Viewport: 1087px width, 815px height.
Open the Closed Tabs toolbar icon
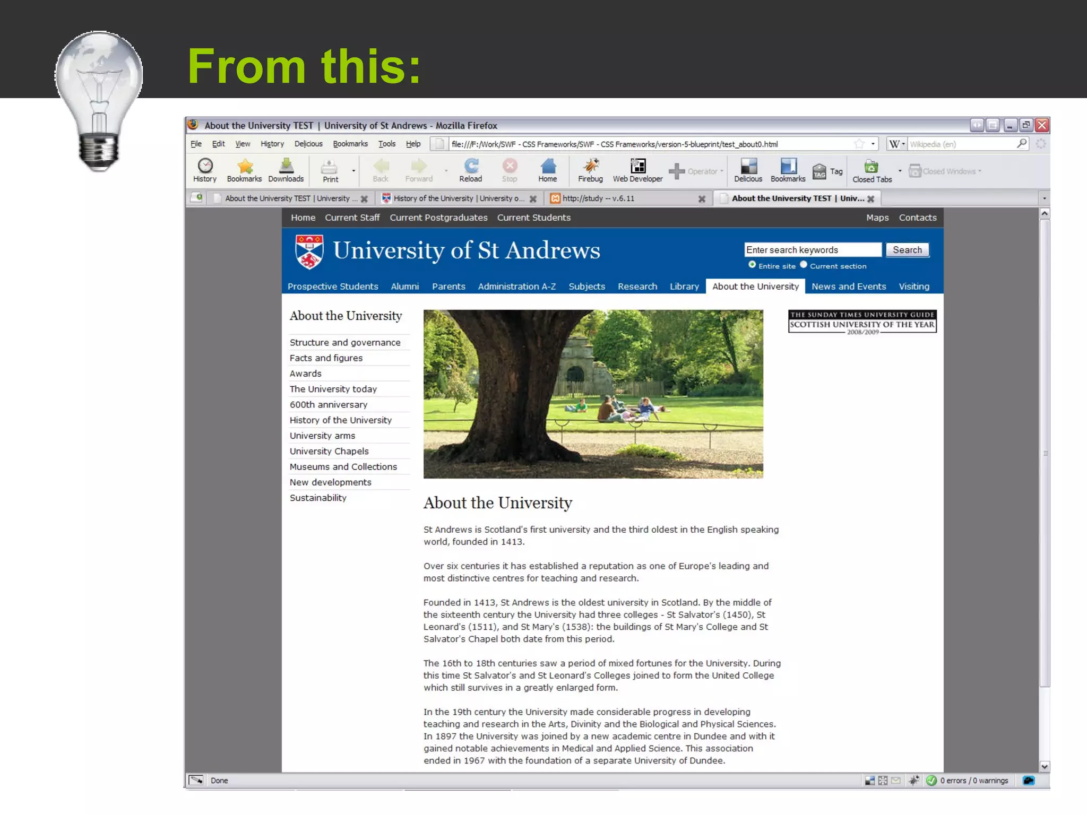point(872,170)
